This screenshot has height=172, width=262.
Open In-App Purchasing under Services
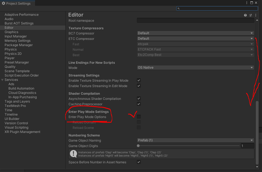[23, 97]
